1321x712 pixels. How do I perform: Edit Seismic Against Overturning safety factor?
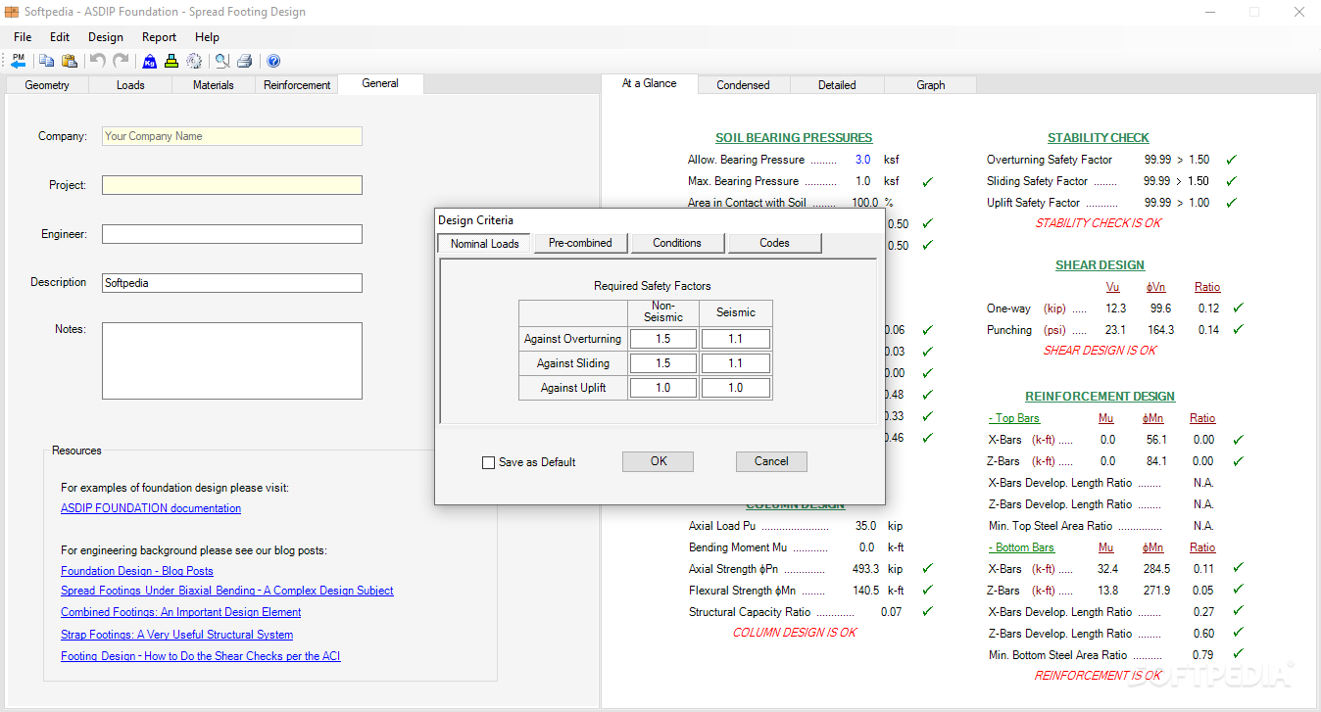coord(736,339)
